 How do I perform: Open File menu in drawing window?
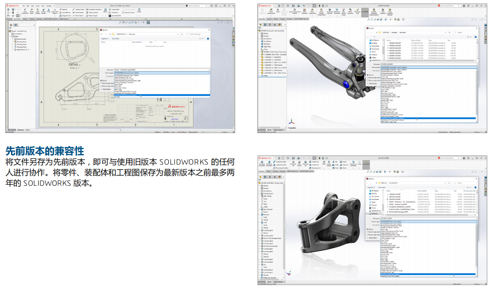(24, 6)
